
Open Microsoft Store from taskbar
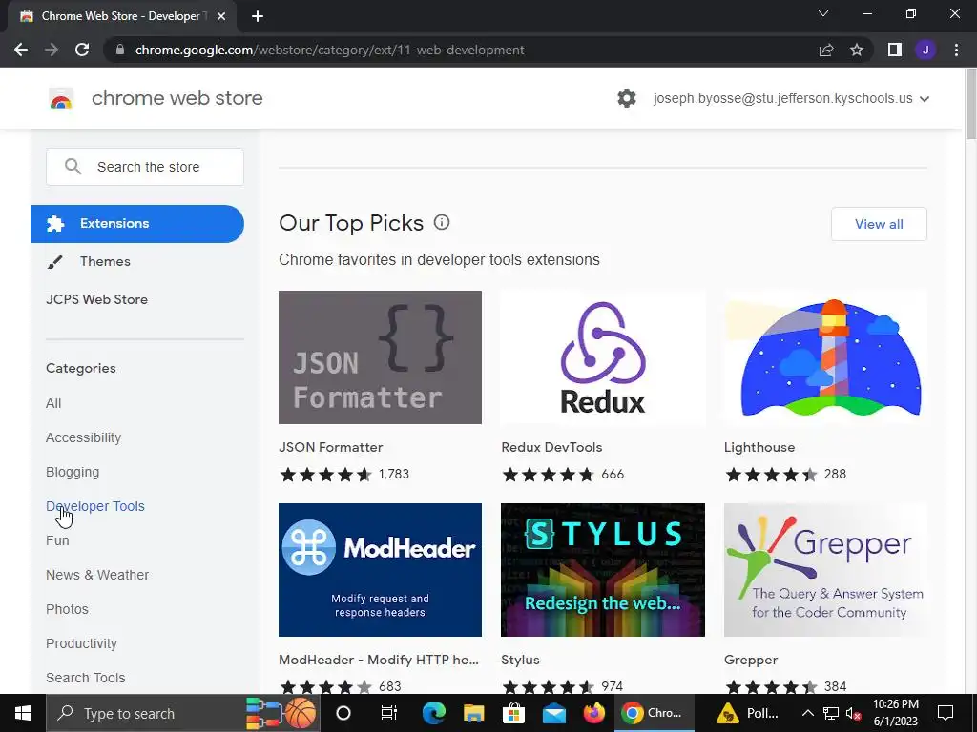click(513, 713)
